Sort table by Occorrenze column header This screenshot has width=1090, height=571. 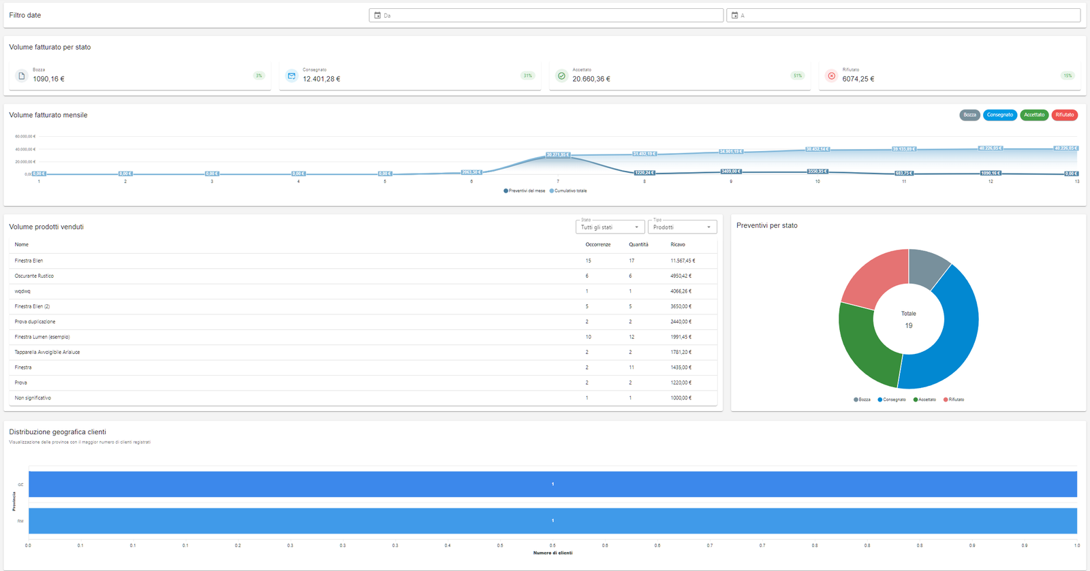click(597, 244)
